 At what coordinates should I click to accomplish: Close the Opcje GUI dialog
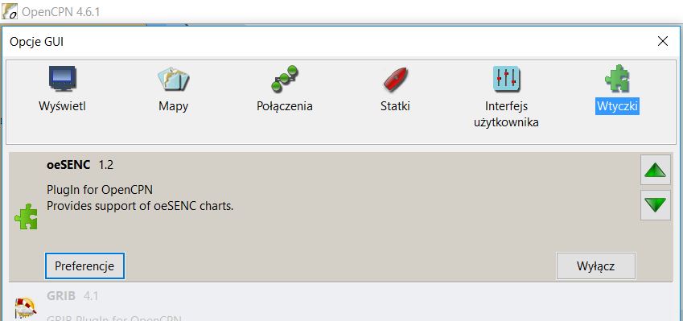tap(663, 41)
